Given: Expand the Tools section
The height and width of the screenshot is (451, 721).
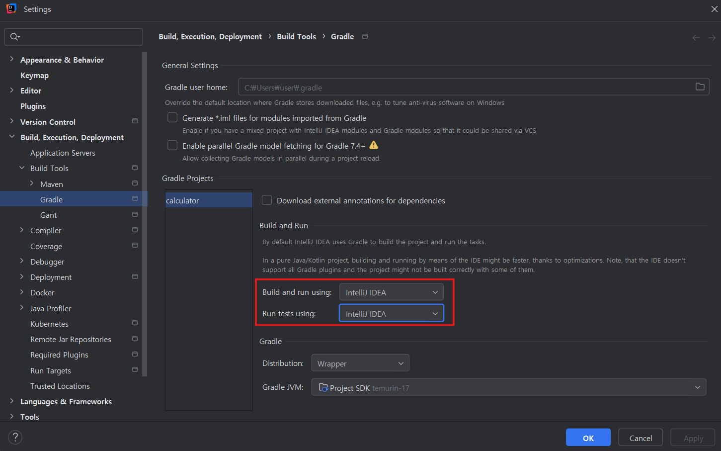Looking at the screenshot, I should pyautogui.click(x=11, y=416).
